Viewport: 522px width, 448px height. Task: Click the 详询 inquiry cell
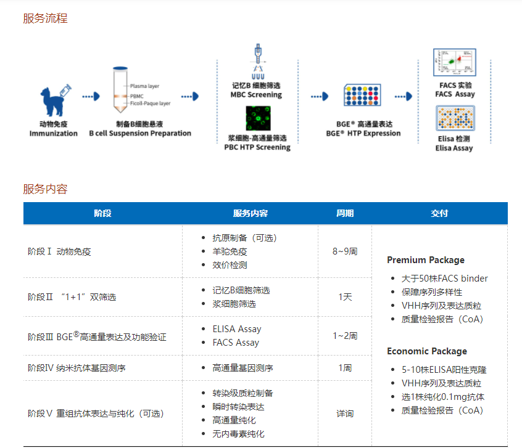click(345, 413)
